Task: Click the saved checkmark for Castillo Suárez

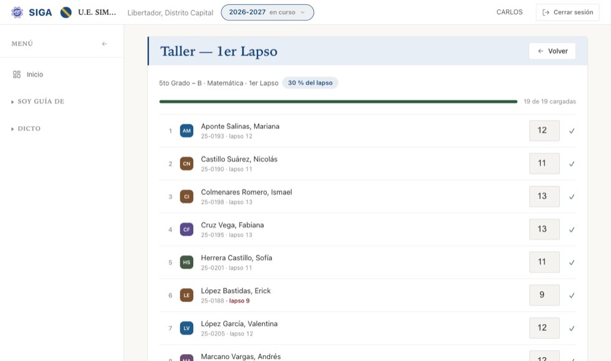Action: (x=572, y=164)
